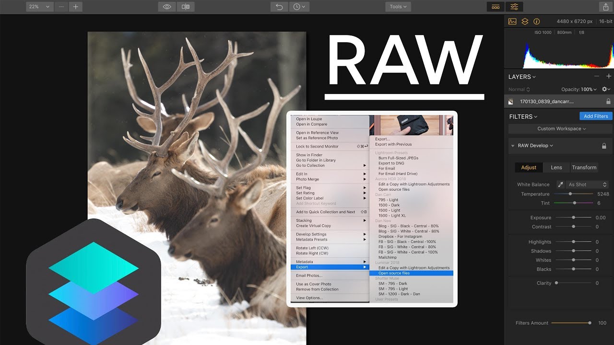Choose Email Photos... menu entry

[330, 276]
